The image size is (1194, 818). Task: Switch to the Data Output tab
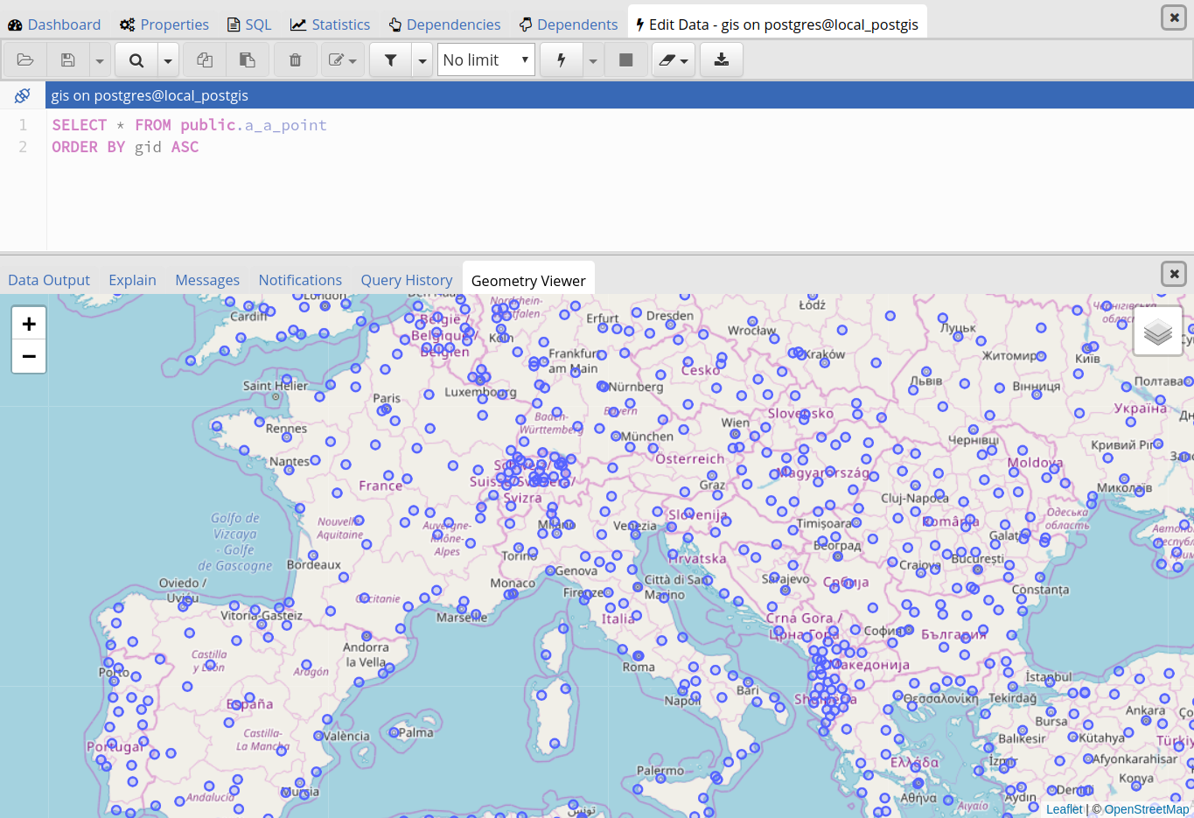(x=49, y=280)
